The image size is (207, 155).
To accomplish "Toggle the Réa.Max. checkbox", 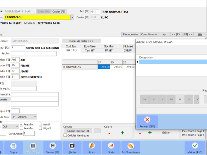I will click(21, 128).
